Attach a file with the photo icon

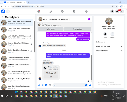click(x=43, y=85)
